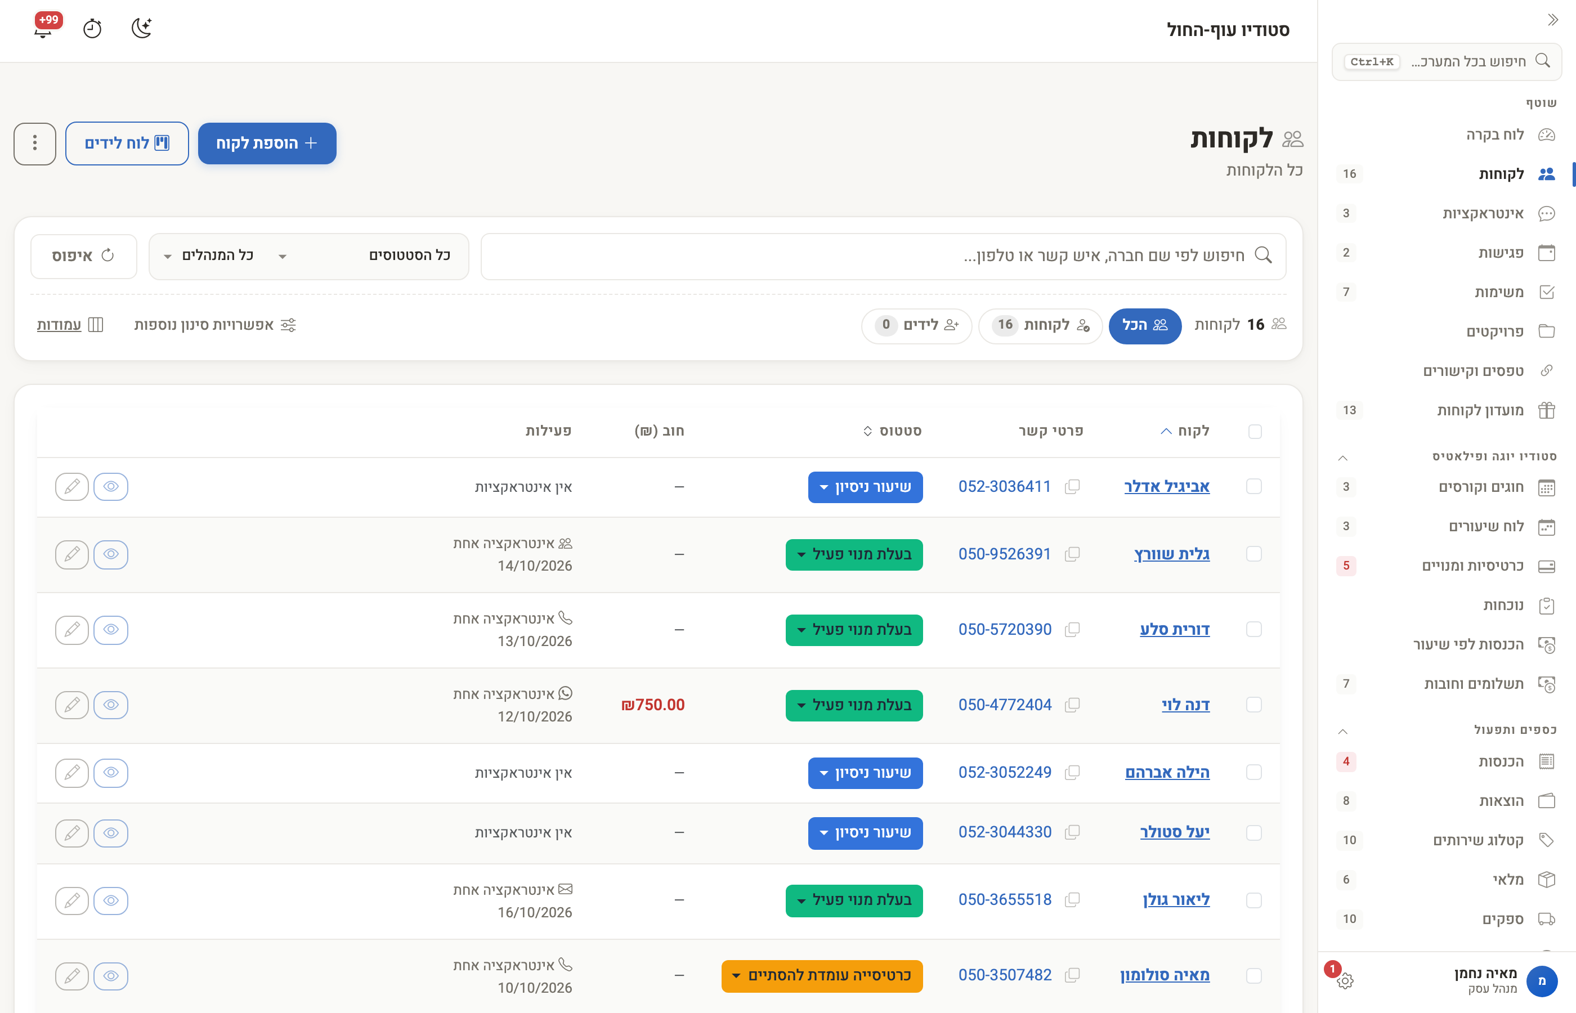Edit היל�� אברהם with pencil icon
Viewport: 1576px width, 1013px height.
(71, 772)
